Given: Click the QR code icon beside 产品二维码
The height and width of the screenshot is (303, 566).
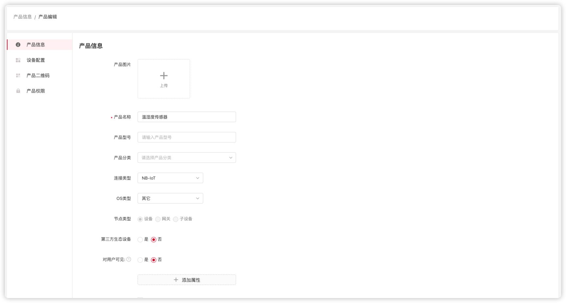Looking at the screenshot, I should click(18, 75).
